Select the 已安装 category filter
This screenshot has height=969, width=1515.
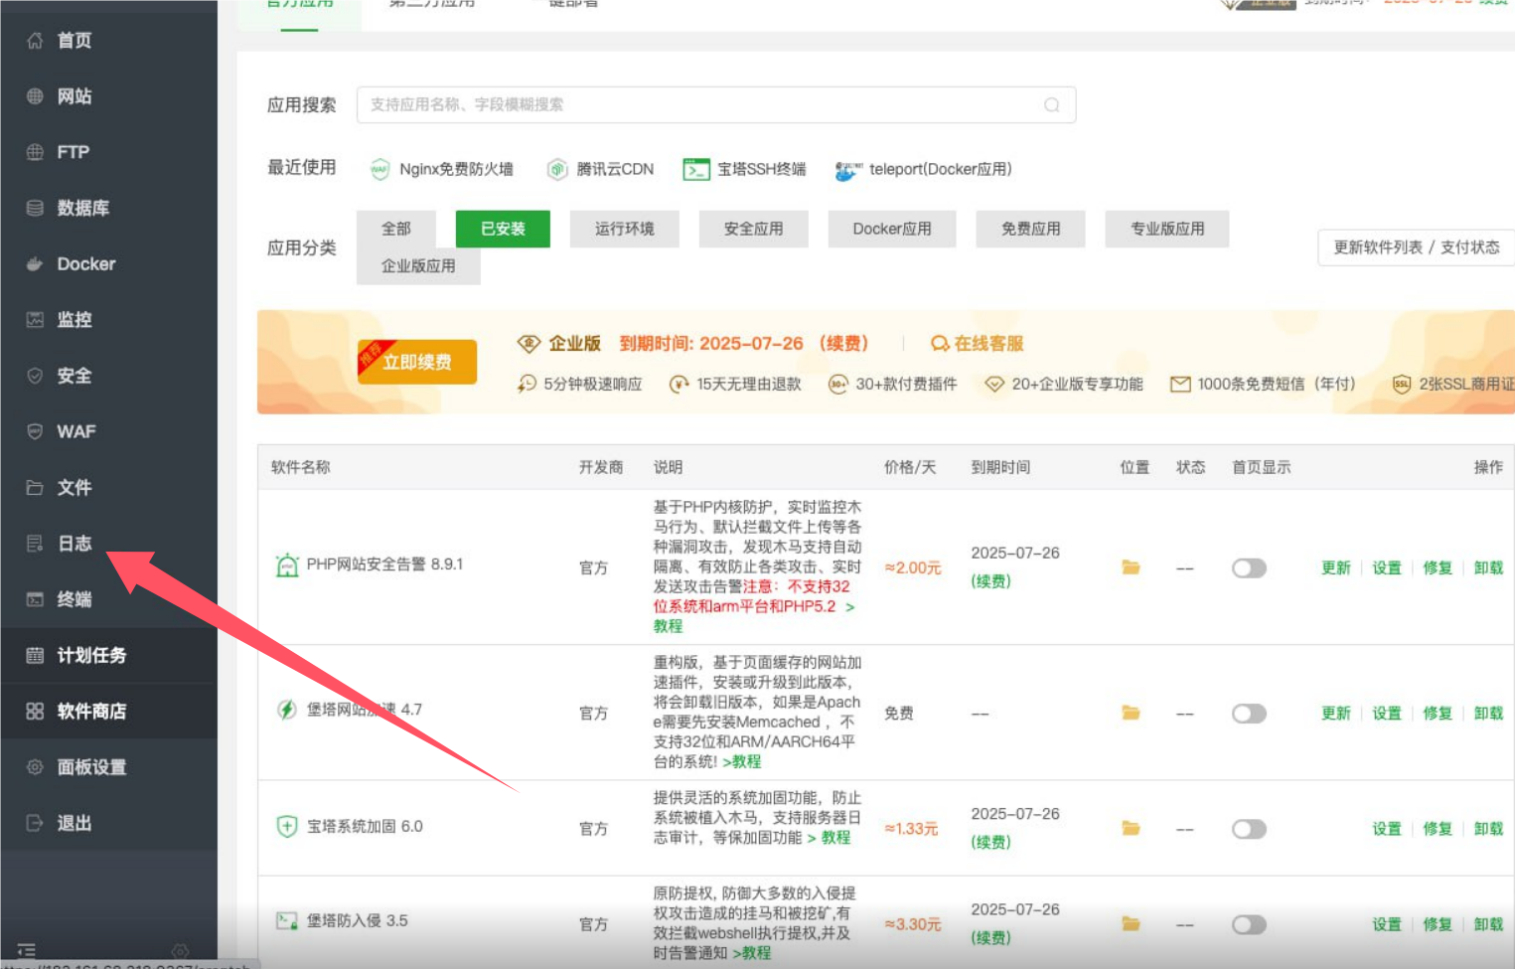(503, 229)
